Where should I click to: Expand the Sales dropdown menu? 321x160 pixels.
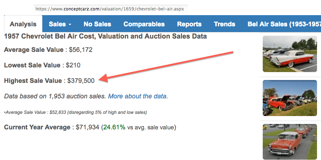60,24
